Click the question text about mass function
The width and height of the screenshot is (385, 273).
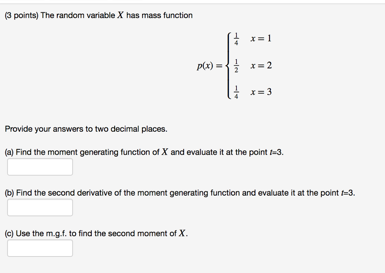coord(98,15)
